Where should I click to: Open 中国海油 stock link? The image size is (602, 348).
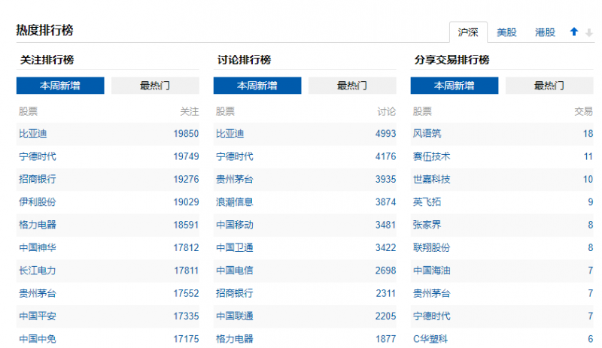click(431, 271)
